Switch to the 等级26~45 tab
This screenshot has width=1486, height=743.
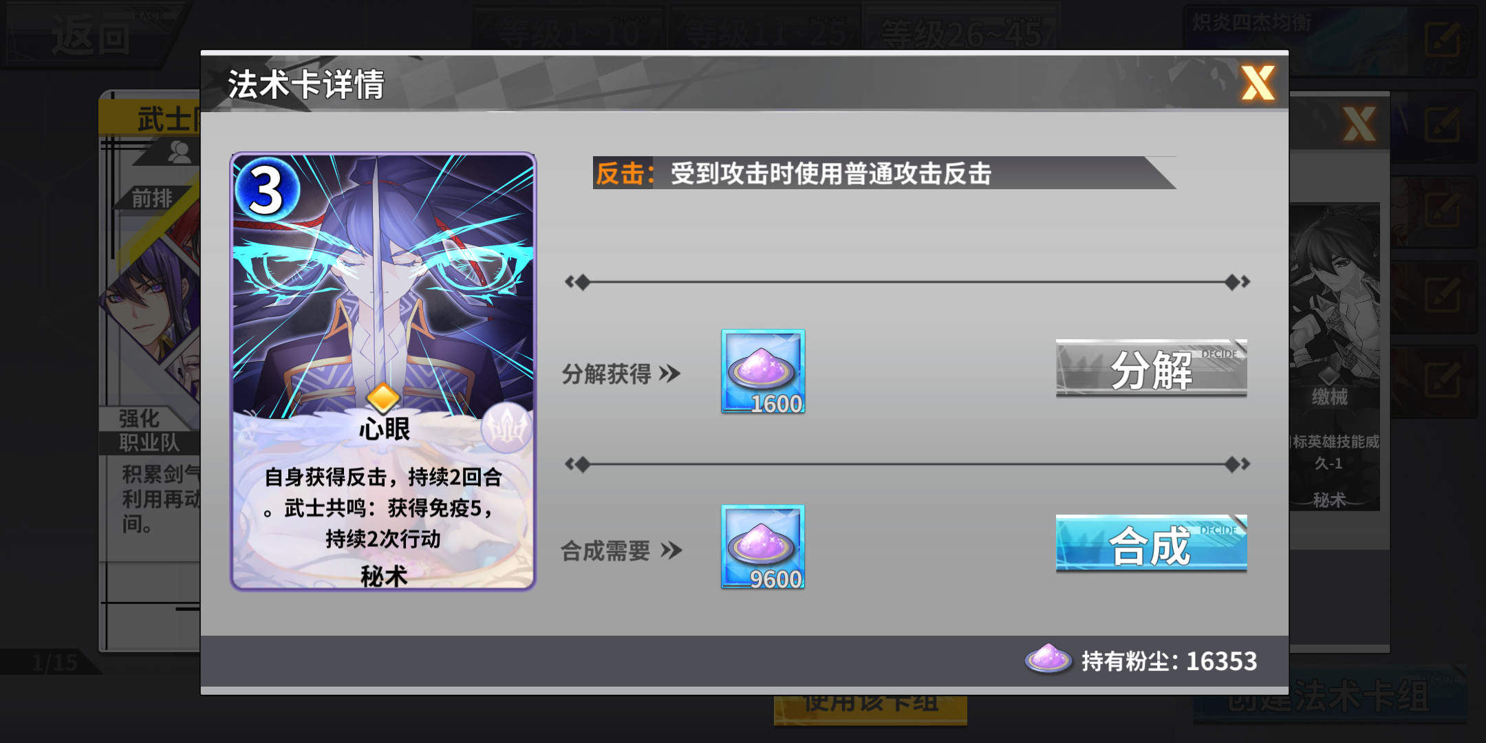[x=962, y=32]
